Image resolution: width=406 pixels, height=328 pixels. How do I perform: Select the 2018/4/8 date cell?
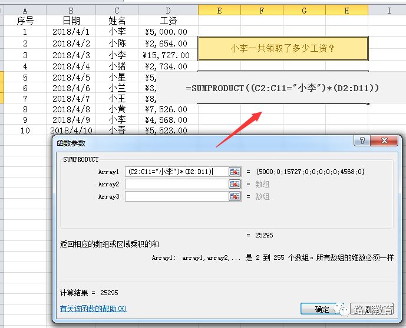coord(71,109)
